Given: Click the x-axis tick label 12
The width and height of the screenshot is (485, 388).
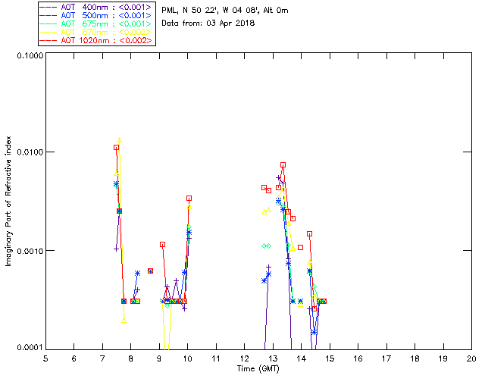Looking at the screenshot, I should [244, 358].
